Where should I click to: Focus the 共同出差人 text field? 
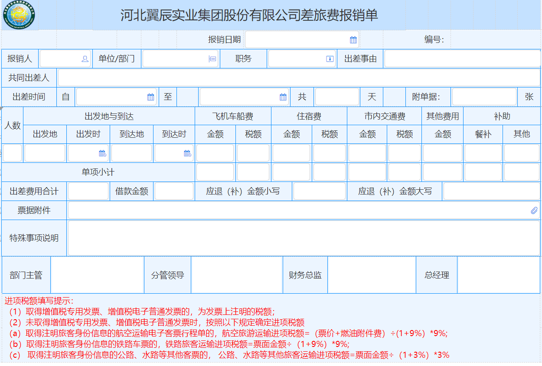299,78
